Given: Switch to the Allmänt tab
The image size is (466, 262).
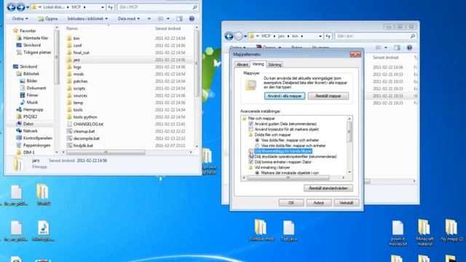Looking at the screenshot, I should (x=242, y=65).
